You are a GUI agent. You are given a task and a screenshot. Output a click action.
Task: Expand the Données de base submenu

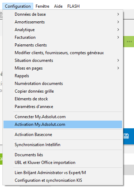(x=63, y=14)
